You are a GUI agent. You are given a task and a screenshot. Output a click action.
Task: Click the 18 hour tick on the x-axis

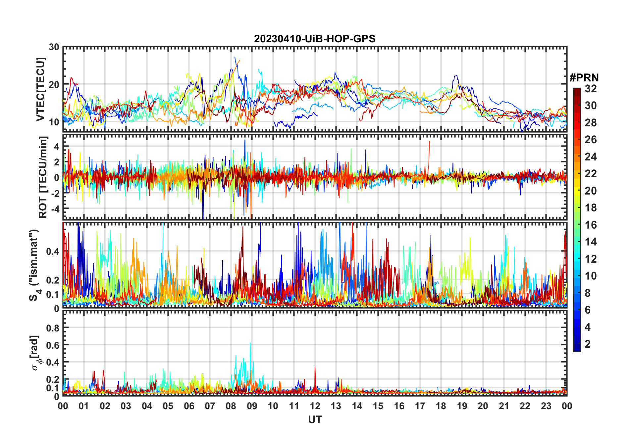(x=441, y=406)
